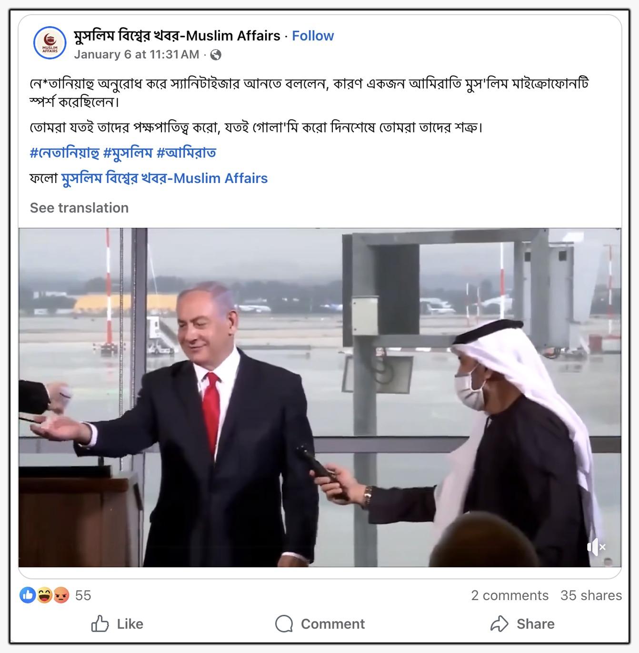Image resolution: width=639 pixels, height=653 pixels.
Task: Click the arrow icon beside Share
Action: (499, 623)
